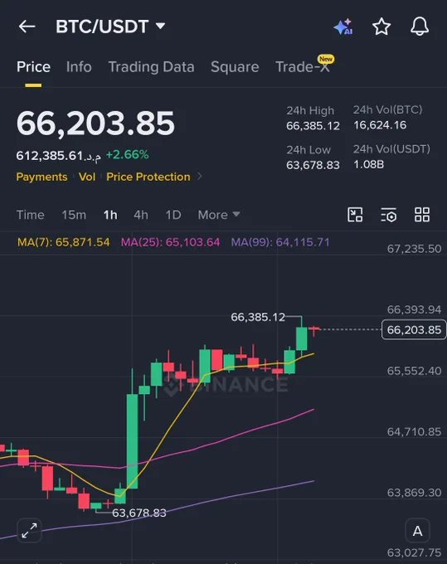Tap the 24h Vol(USDT) value 1.08B
The width and height of the screenshot is (447, 564).
click(368, 164)
